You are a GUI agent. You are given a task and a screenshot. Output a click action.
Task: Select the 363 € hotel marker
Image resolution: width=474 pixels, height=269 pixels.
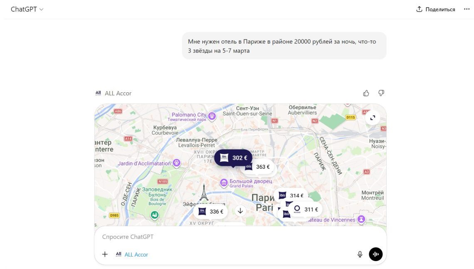pyautogui.click(x=258, y=167)
